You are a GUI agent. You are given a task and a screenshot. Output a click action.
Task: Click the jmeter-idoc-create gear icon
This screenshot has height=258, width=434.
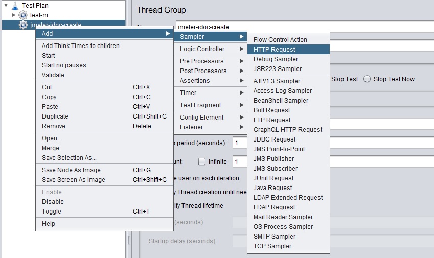click(23, 25)
